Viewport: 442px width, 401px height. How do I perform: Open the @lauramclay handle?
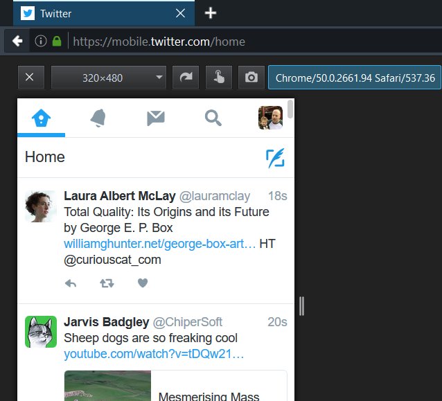coord(215,196)
